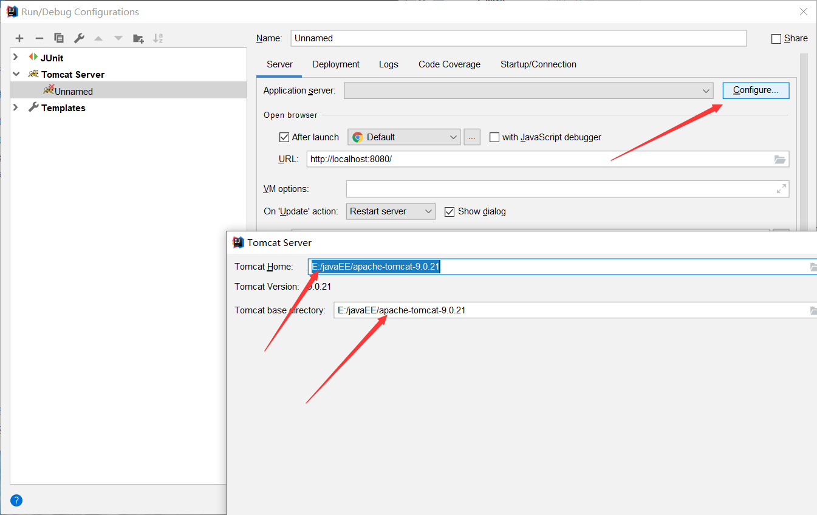Click the Tomcat Server cat icon
This screenshot has height=515, width=817.
(x=33, y=74)
